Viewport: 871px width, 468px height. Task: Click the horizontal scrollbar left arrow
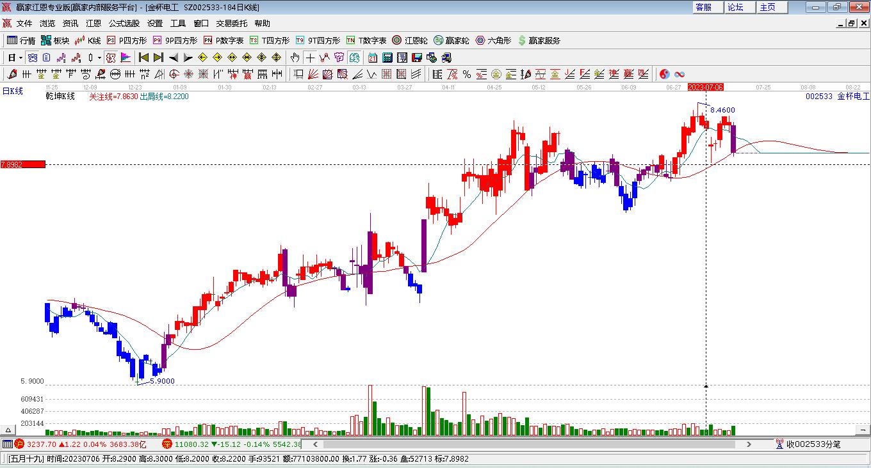click(x=315, y=444)
